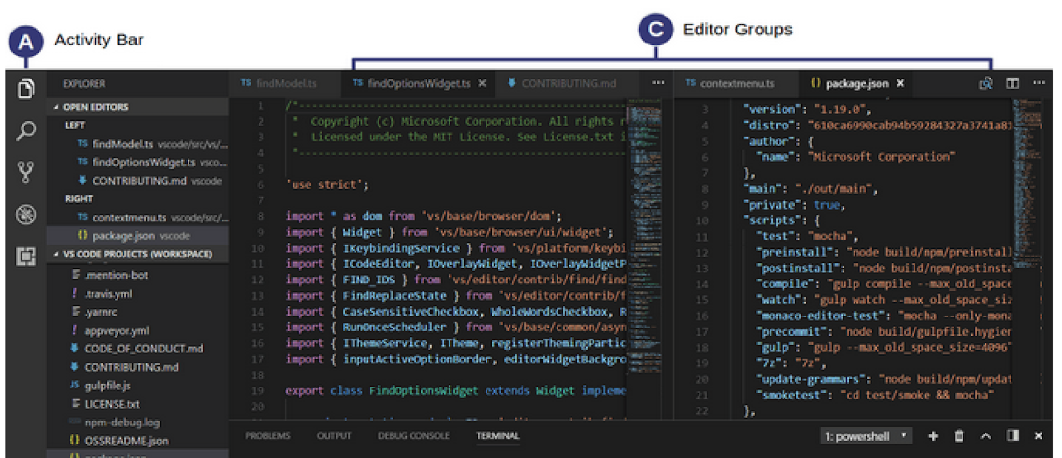Open the Source Control view icon

tap(26, 173)
